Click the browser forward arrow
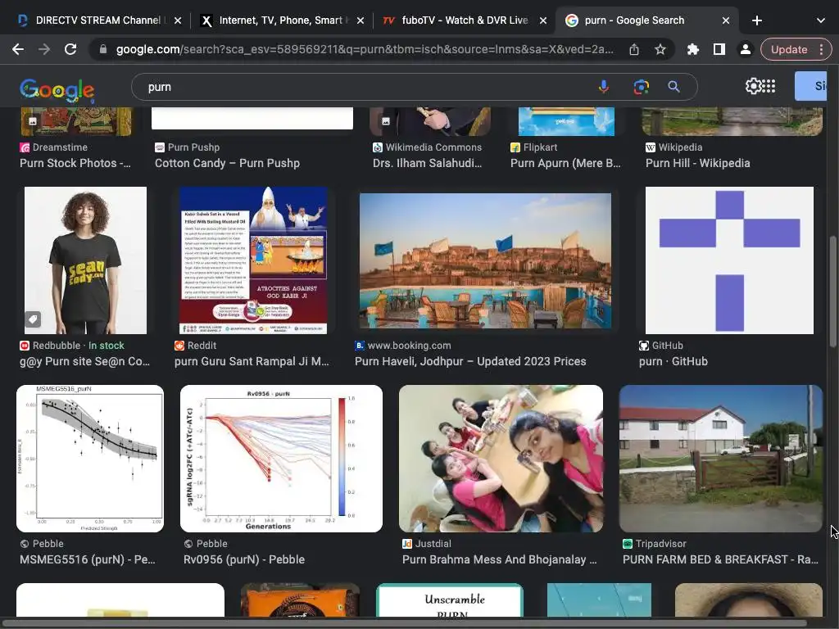Screen dimensions: 839x629 (44, 49)
